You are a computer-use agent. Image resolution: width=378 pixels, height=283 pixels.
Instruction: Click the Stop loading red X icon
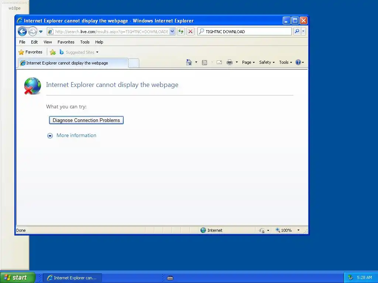coord(190,31)
